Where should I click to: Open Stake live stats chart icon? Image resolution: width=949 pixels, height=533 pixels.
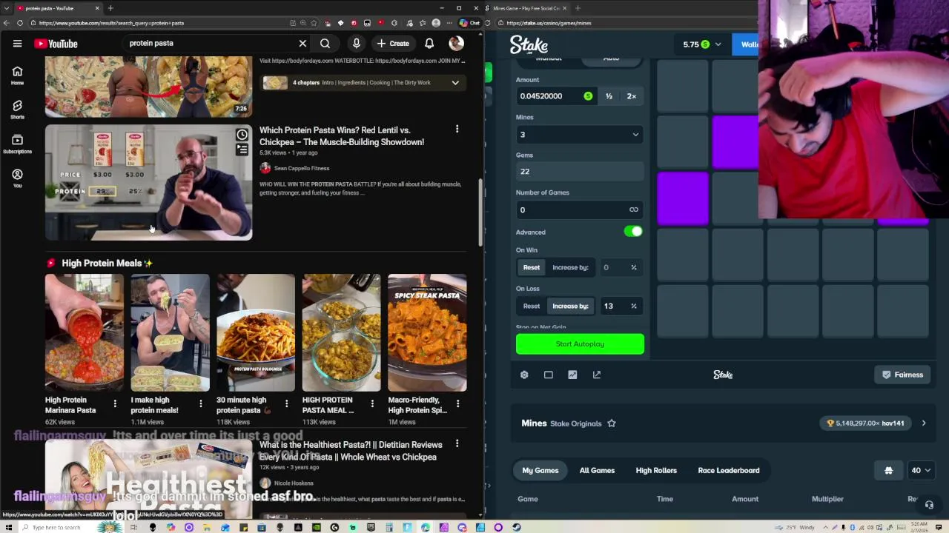coord(572,375)
